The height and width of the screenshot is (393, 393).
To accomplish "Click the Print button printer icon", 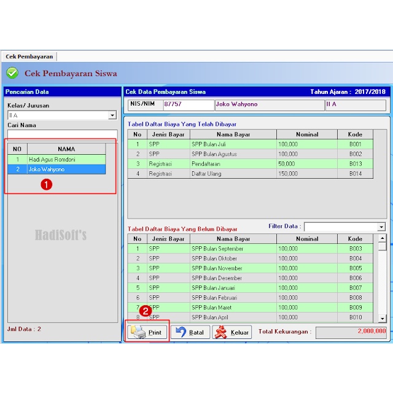I will pyautogui.click(x=138, y=332).
